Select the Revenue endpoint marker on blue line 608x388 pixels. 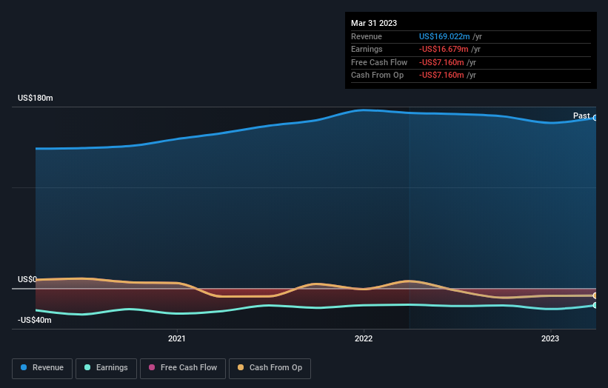click(595, 118)
